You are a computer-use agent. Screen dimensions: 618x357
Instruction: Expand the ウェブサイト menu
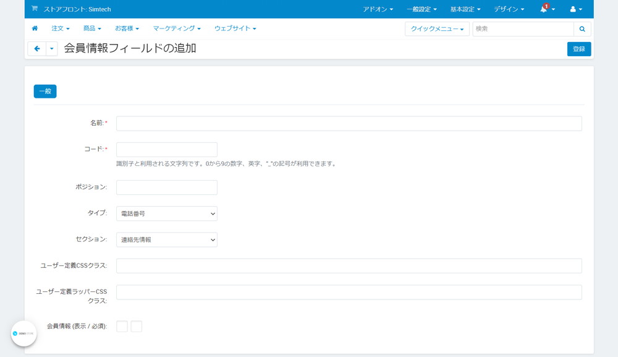pos(235,28)
